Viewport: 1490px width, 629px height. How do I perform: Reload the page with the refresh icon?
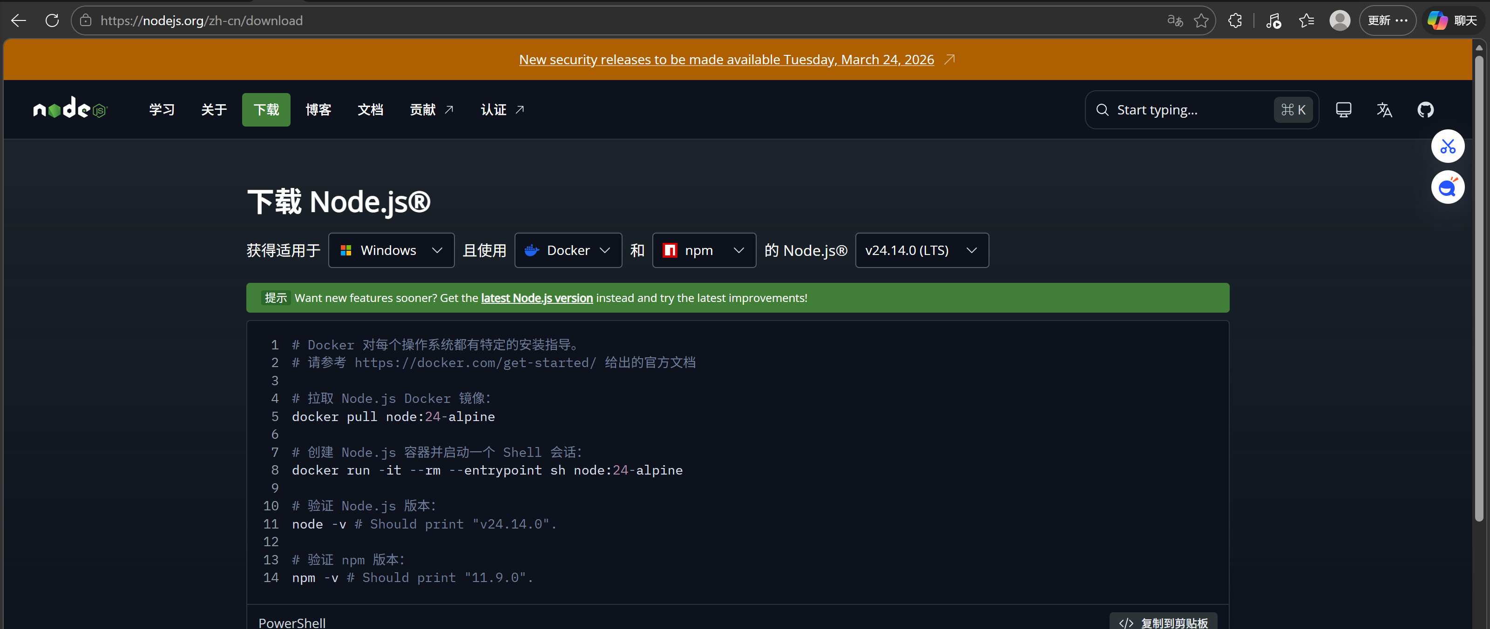pos(52,21)
